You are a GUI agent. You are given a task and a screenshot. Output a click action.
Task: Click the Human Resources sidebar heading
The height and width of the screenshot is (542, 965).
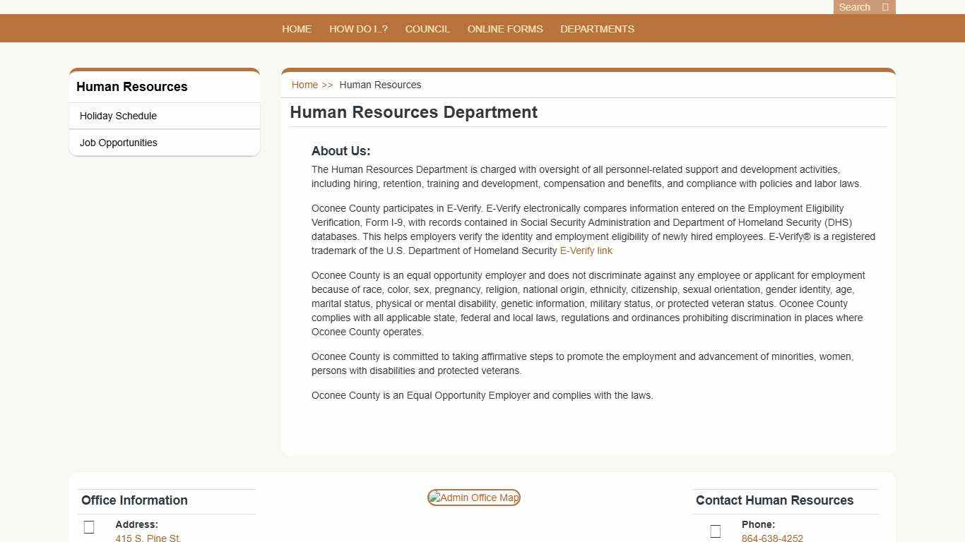131,87
